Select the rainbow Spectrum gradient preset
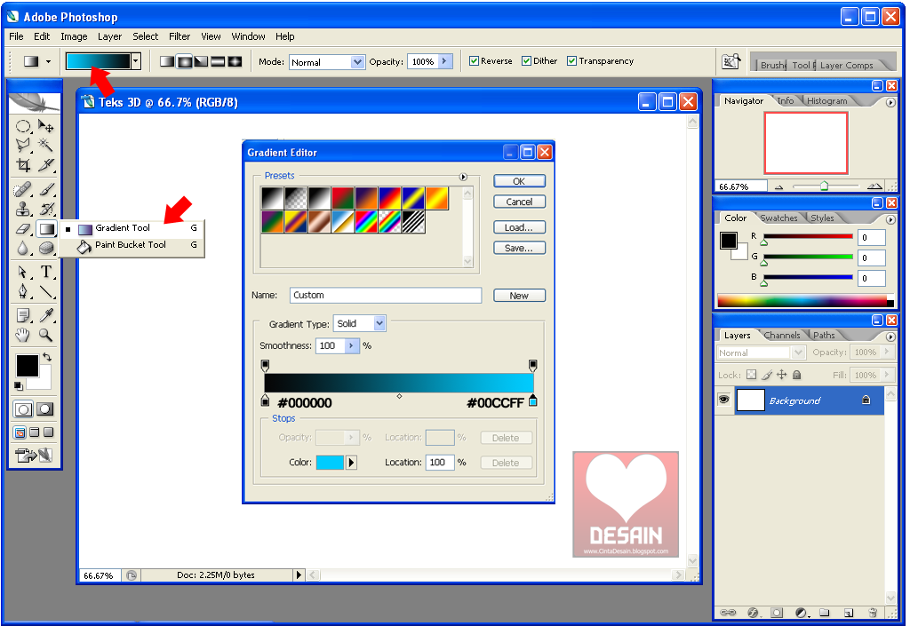This screenshot has height=626, width=910. pyautogui.click(x=366, y=222)
